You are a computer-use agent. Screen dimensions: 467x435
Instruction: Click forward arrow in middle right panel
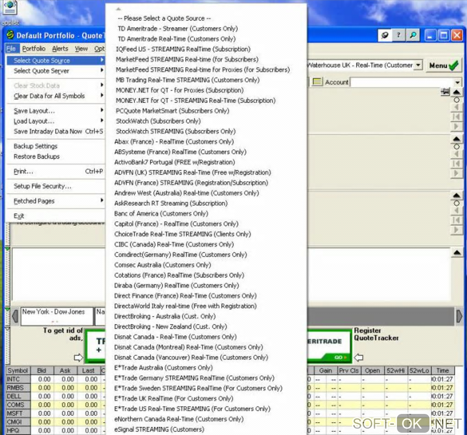tap(456, 173)
